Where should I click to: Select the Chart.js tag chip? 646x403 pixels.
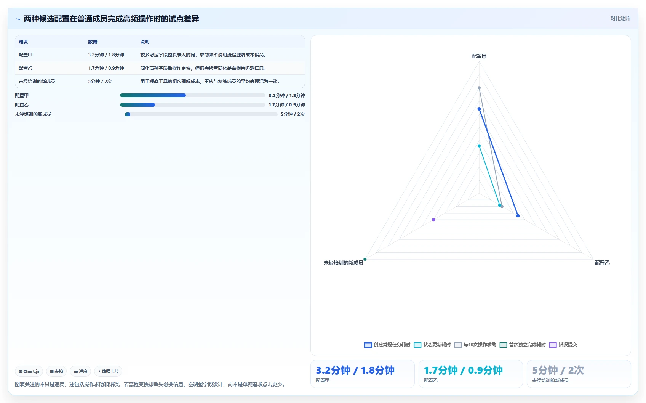29,371
